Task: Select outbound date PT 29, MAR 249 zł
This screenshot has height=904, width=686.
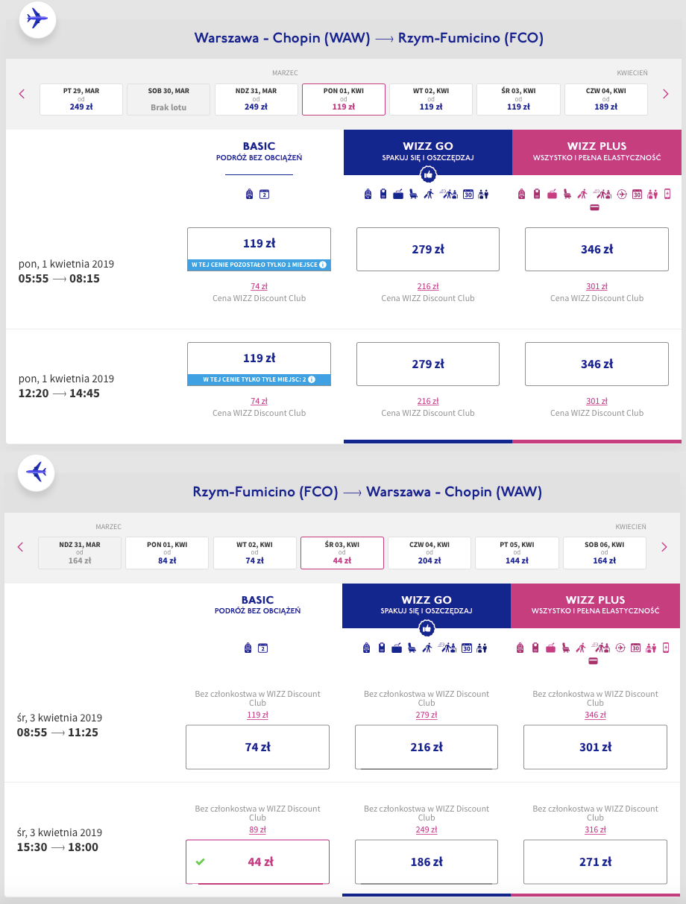Action: pos(81,99)
